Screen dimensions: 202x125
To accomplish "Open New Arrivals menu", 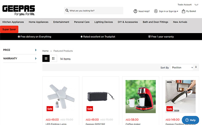I will pyautogui.click(x=180, y=22).
